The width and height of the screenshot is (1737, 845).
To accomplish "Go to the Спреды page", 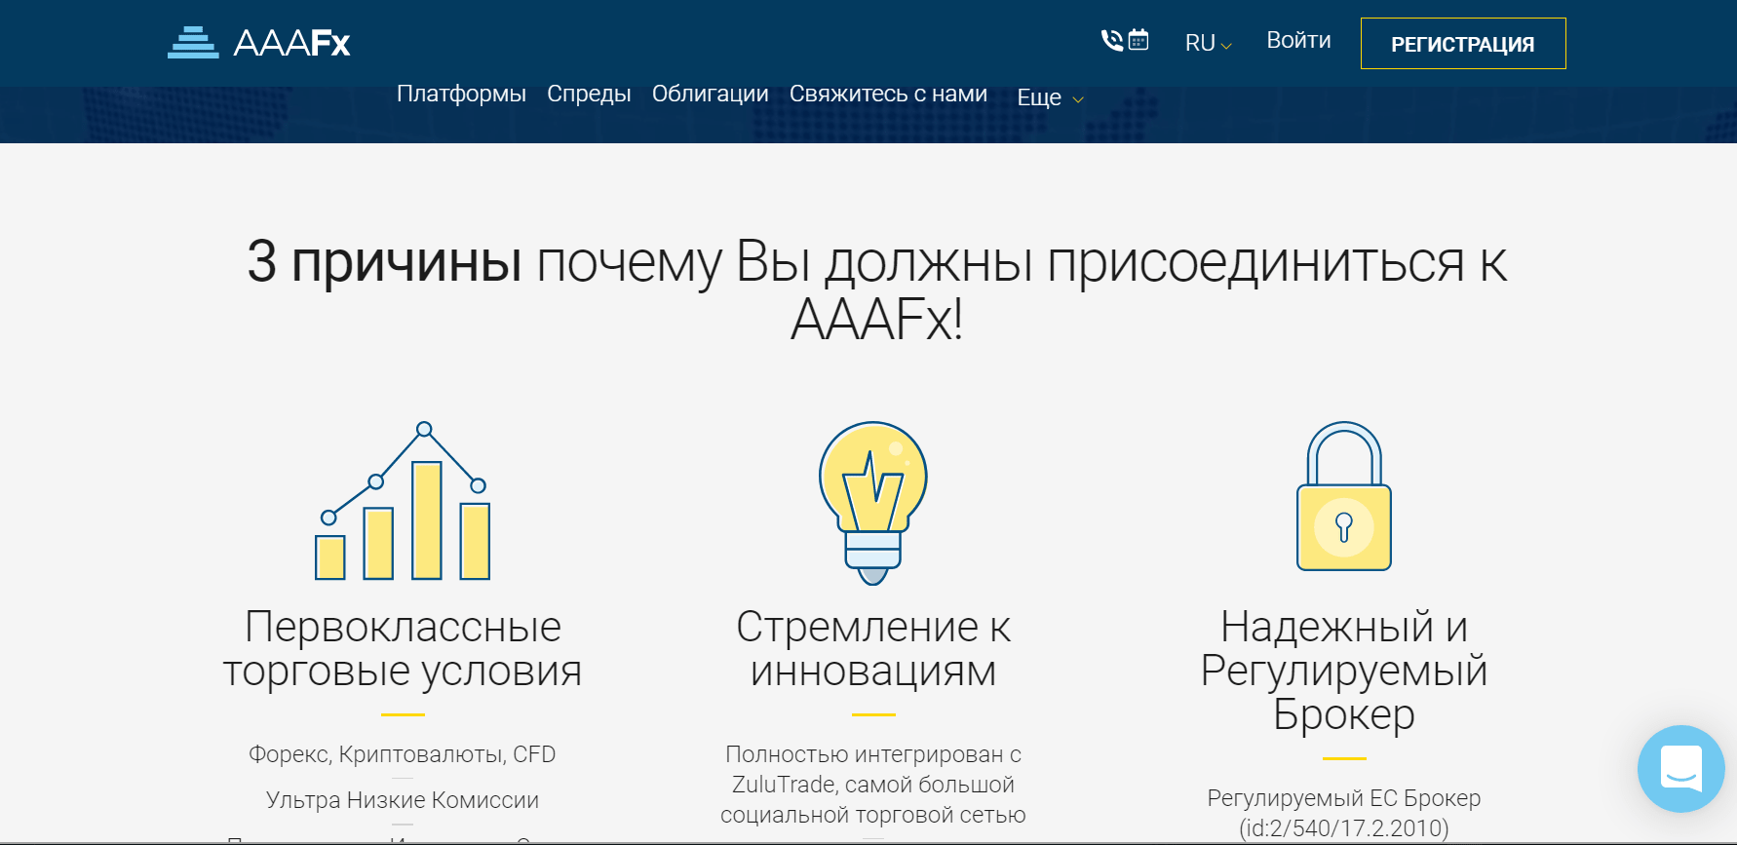I will point(589,94).
